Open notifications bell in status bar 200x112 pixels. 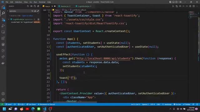197,105
